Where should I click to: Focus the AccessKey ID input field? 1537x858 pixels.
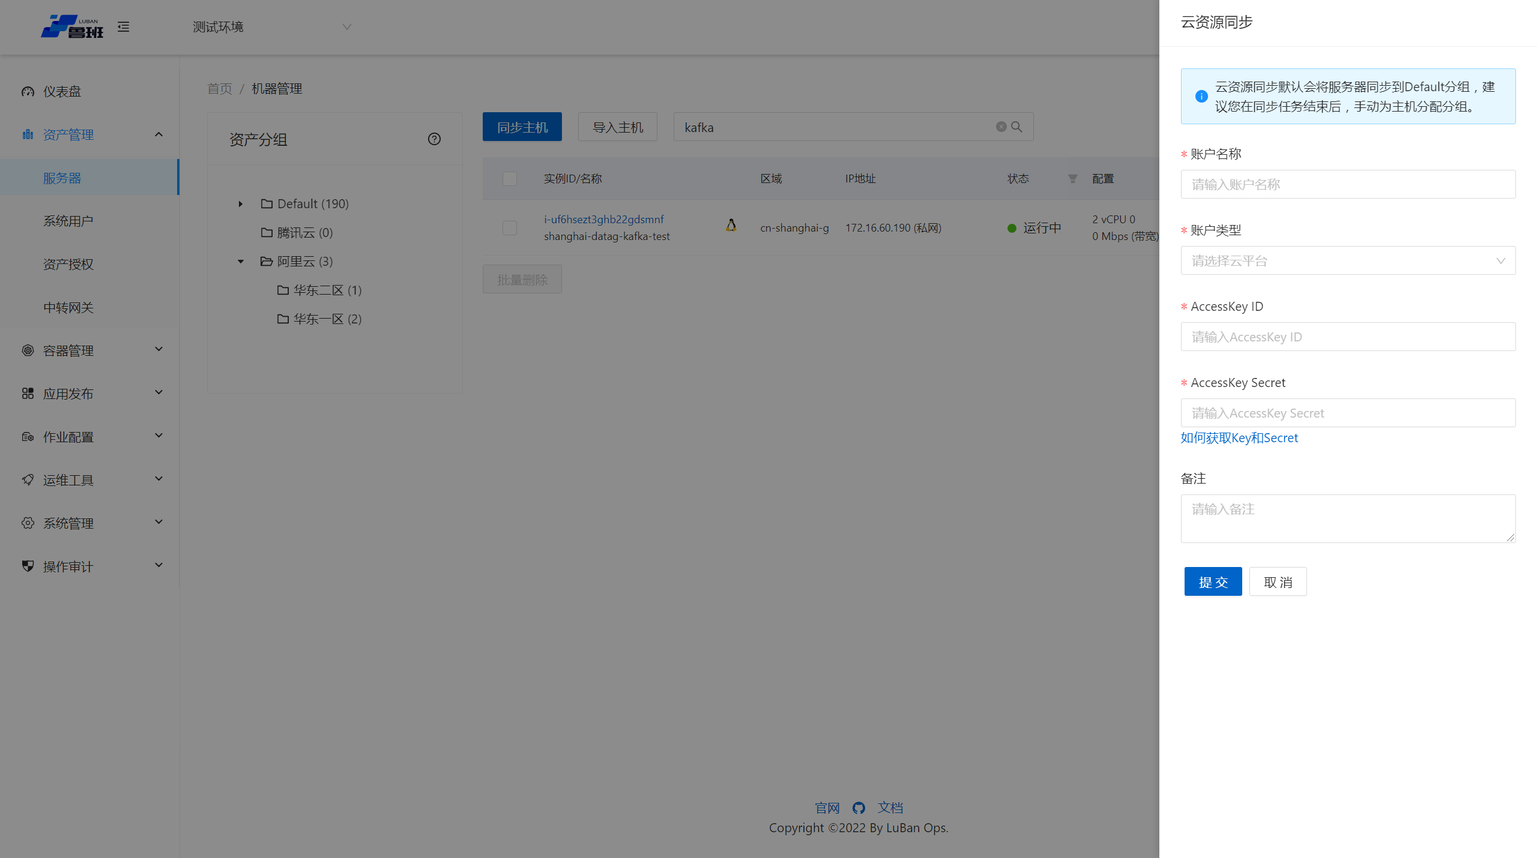click(x=1348, y=337)
